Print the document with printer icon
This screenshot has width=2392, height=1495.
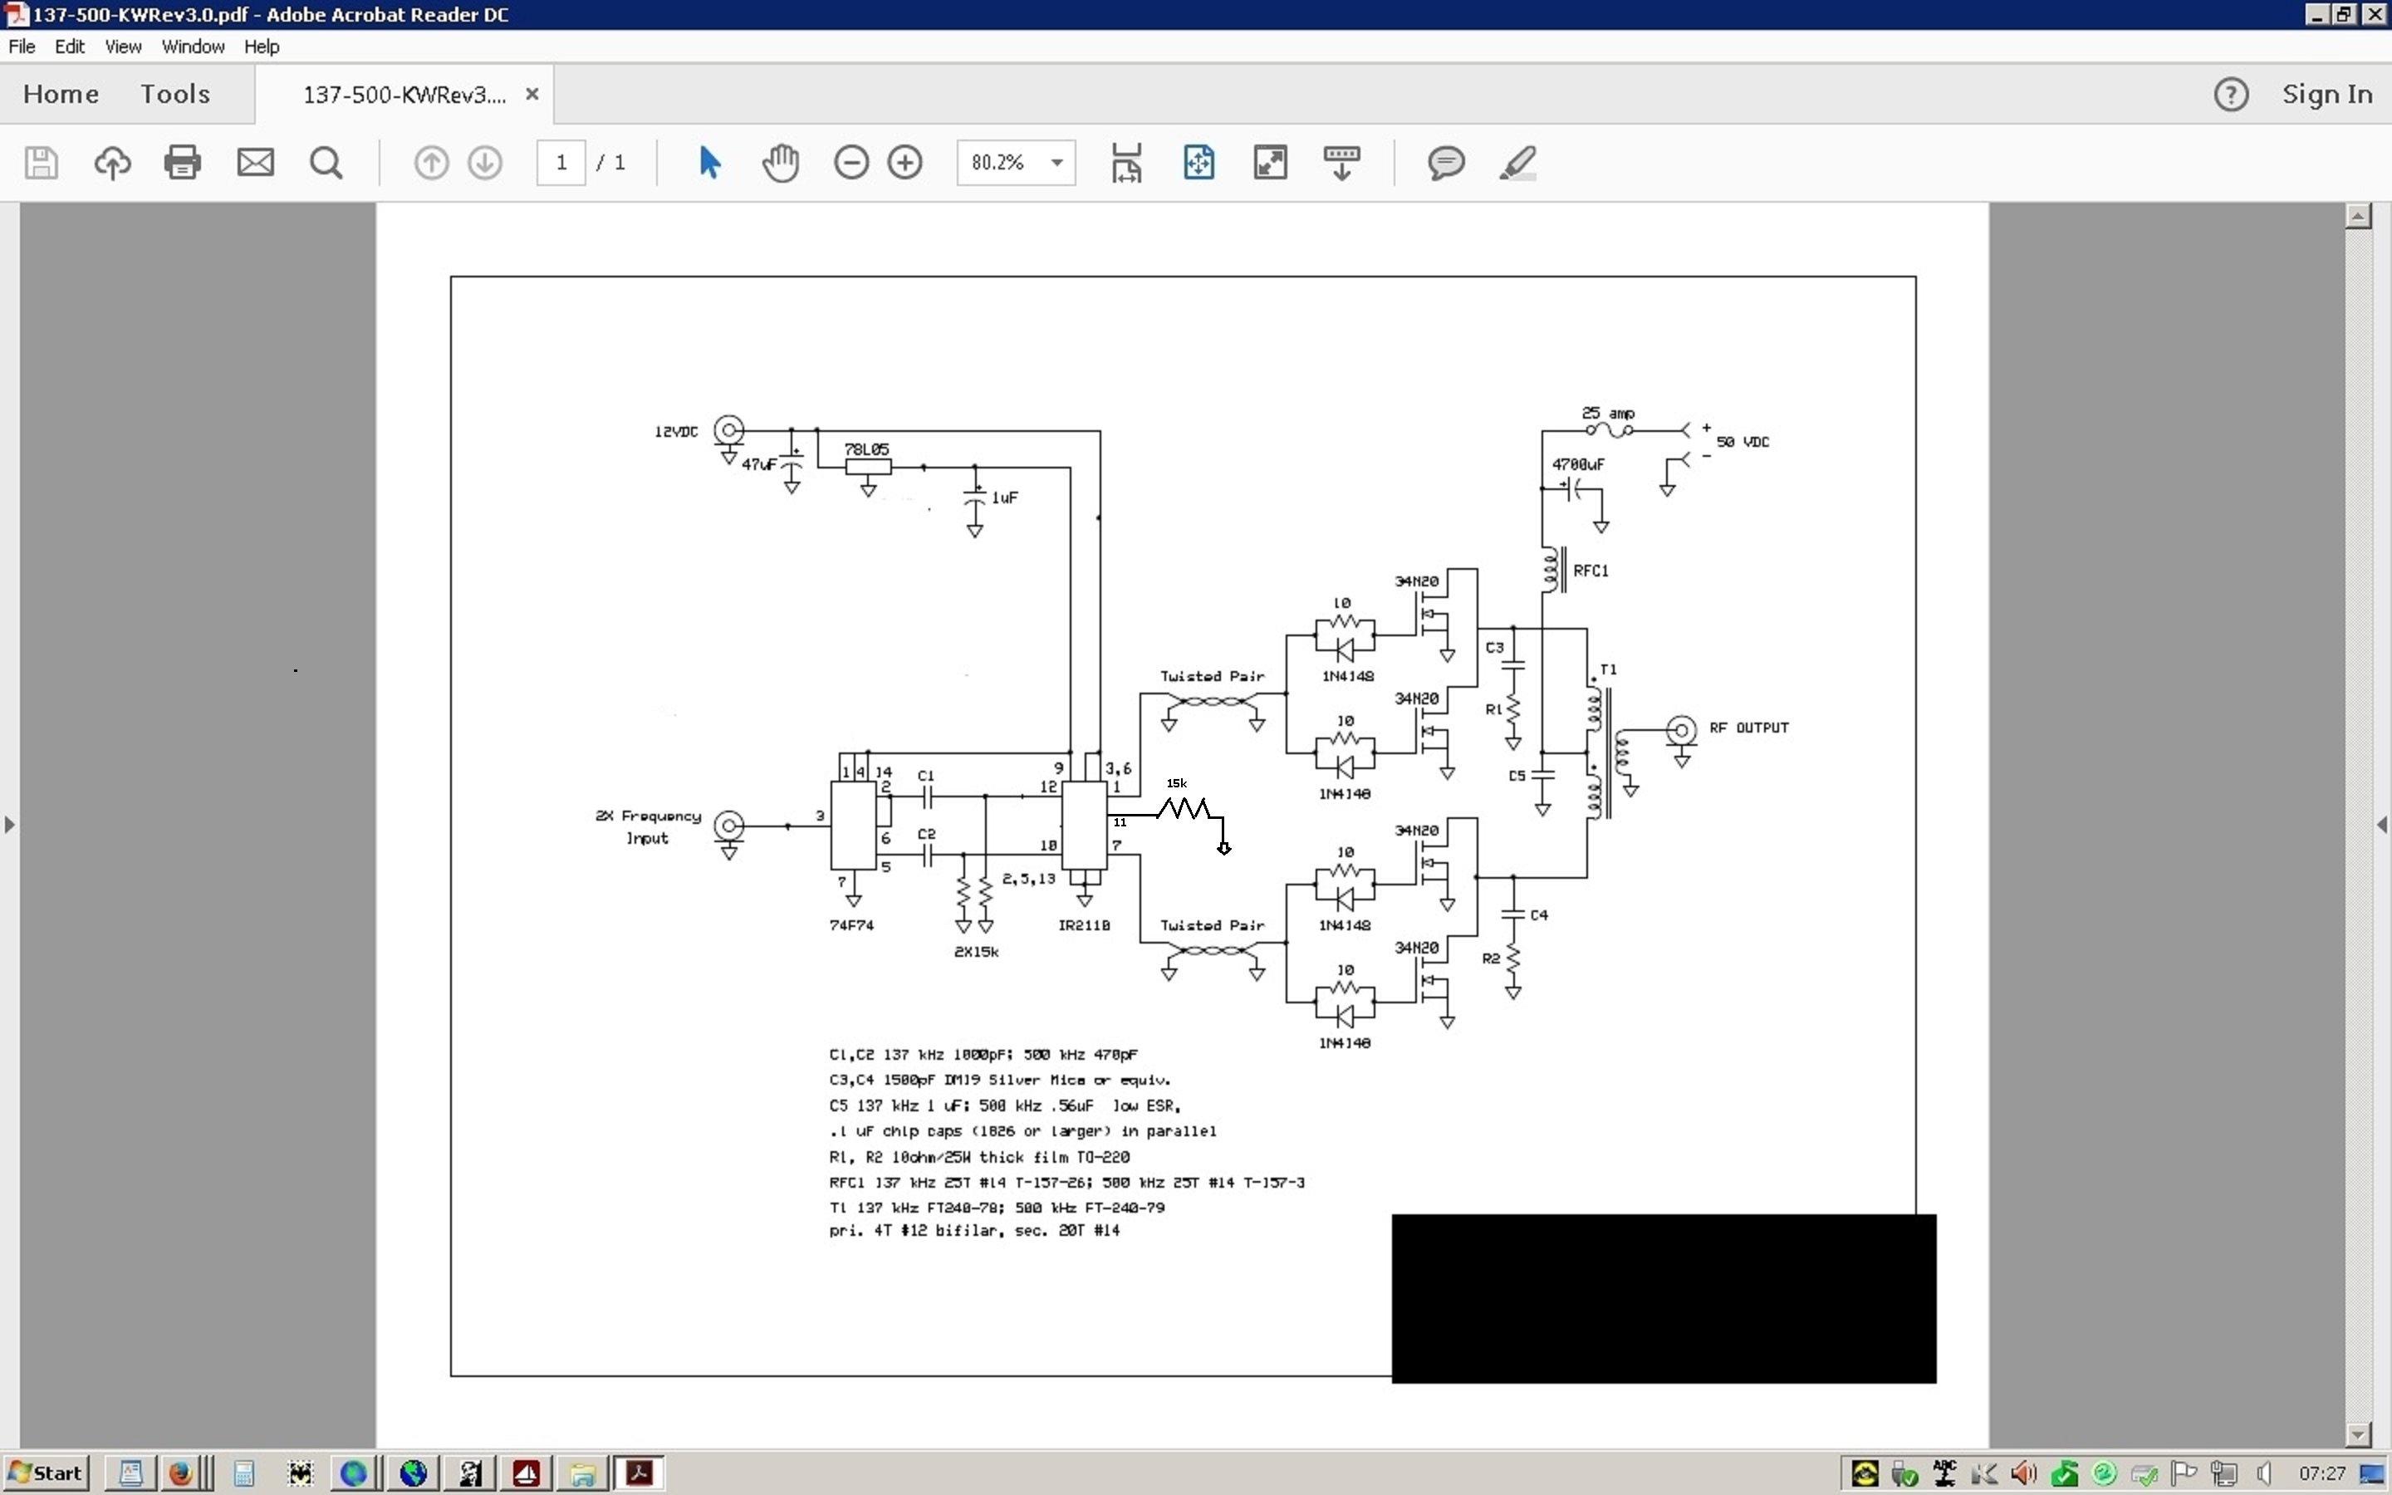[x=183, y=162]
